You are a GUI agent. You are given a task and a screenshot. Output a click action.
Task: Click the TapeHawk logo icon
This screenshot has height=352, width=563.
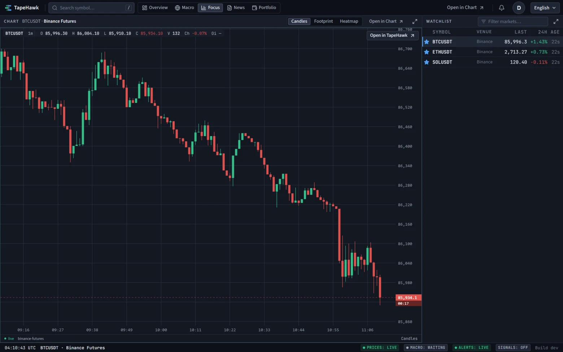[8, 8]
